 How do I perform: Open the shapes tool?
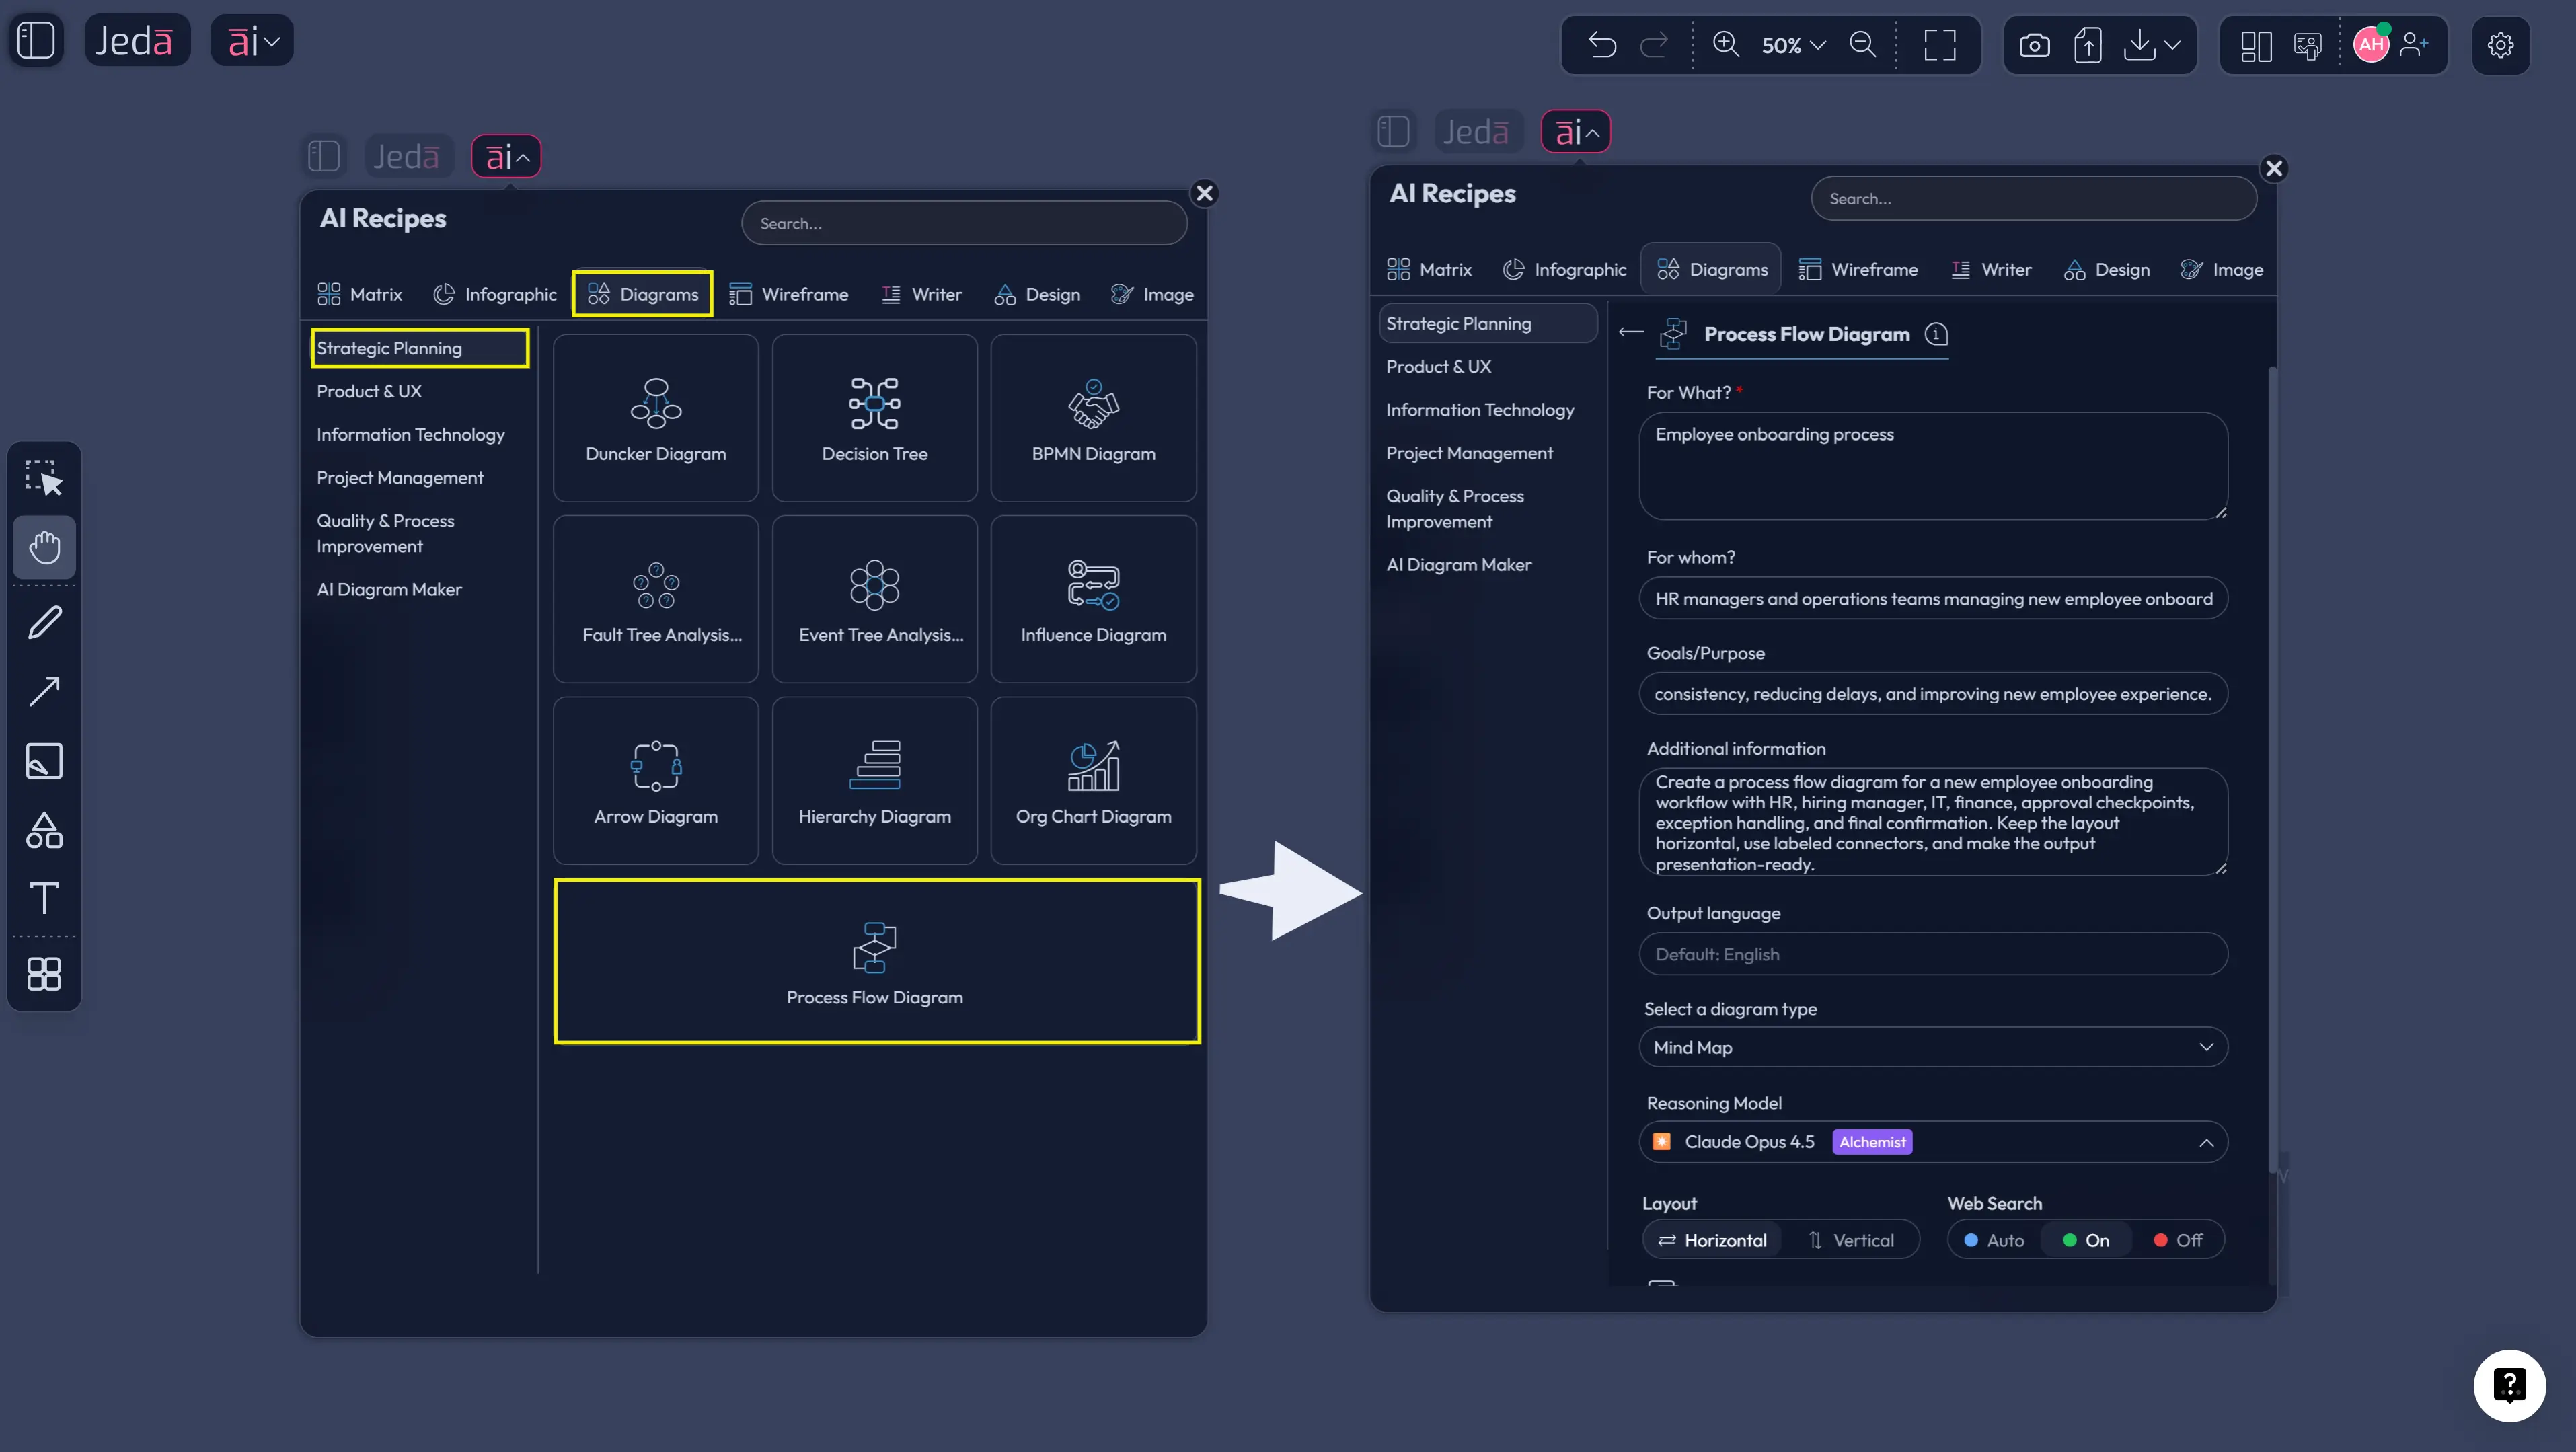44,830
